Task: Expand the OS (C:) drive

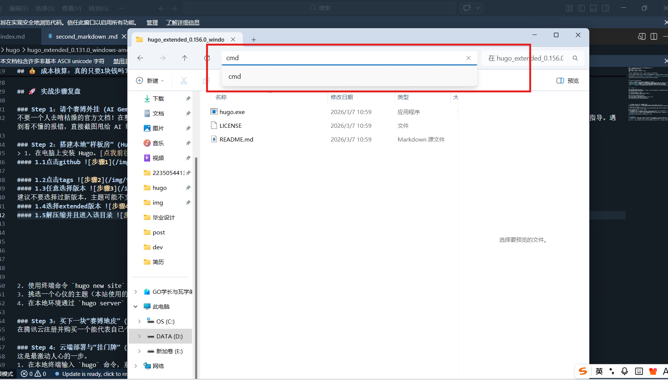Action: [x=139, y=321]
